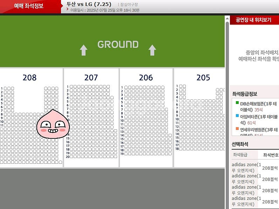The width and height of the screenshot is (279, 209).
Task: Click the 205 block label
Action: (x=203, y=78)
